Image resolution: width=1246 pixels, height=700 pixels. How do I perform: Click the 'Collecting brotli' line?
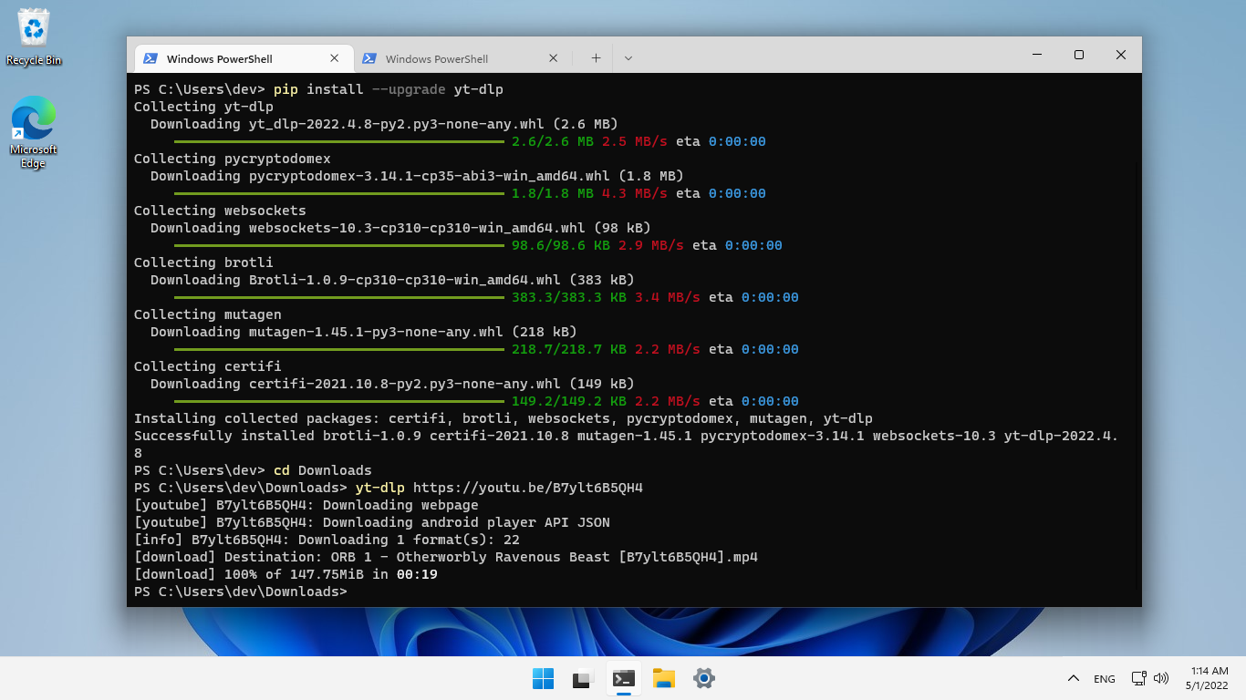coord(203,262)
